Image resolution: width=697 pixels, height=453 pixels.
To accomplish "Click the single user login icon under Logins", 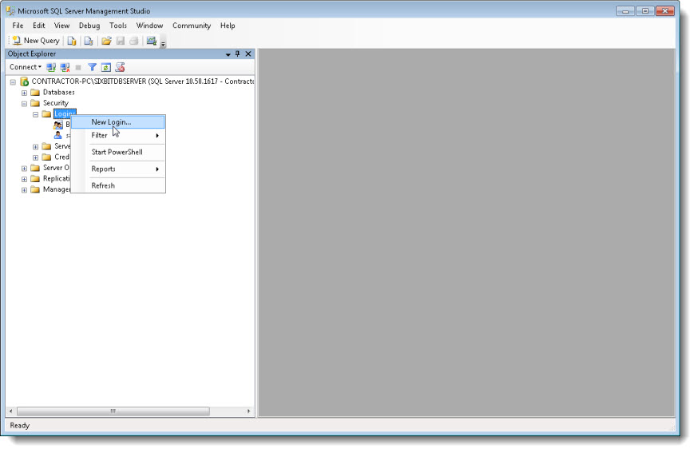I will coord(58,135).
